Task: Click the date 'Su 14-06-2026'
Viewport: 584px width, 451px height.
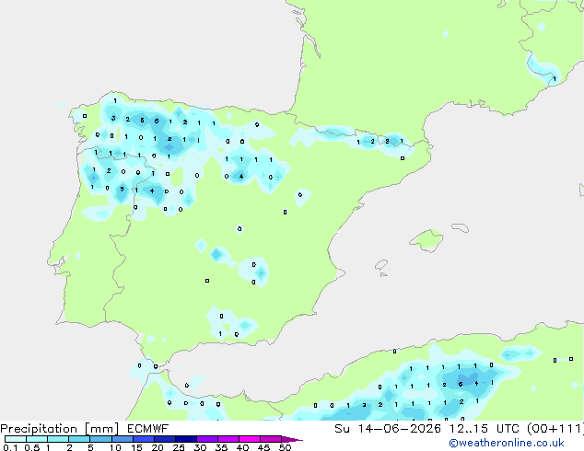Action: click(x=388, y=429)
